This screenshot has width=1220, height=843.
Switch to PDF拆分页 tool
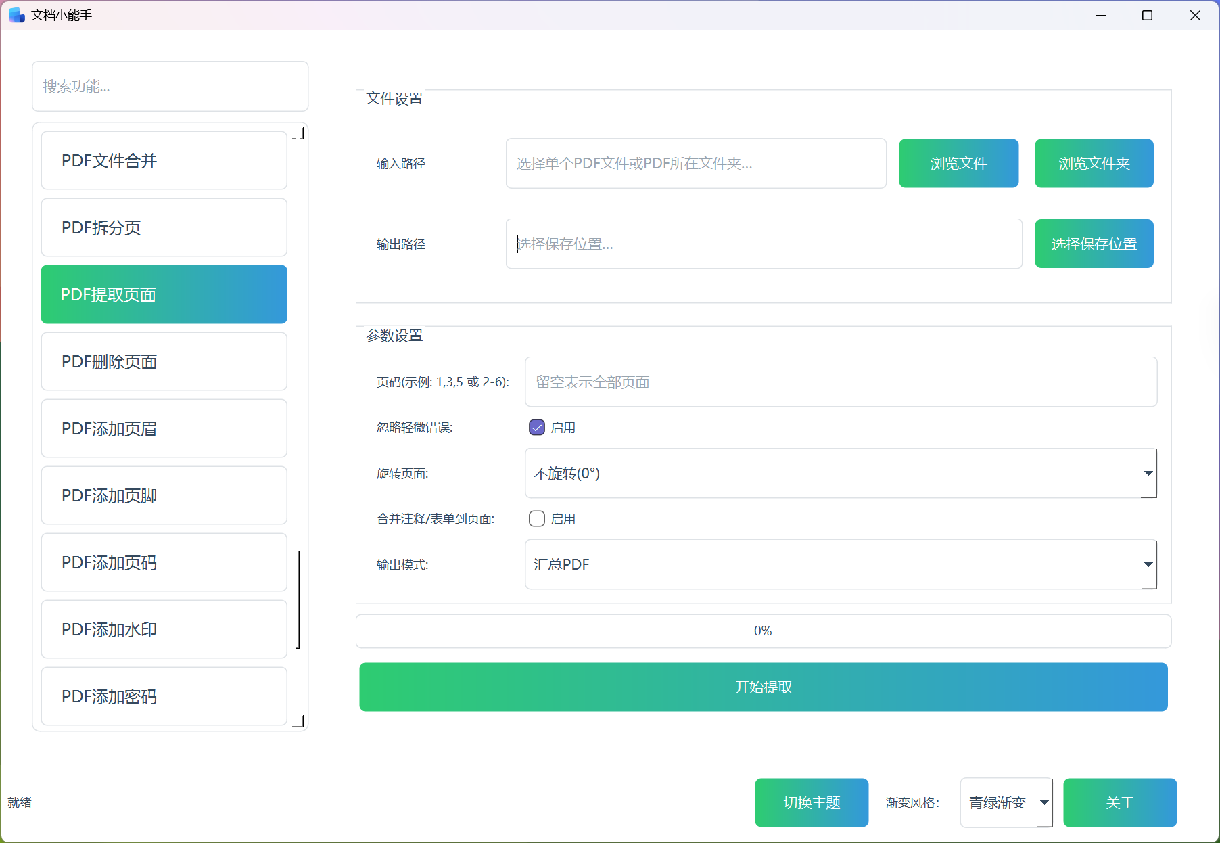click(164, 227)
